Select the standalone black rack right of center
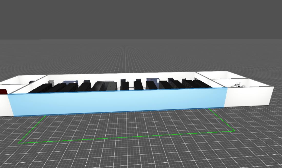 point(138,85)
